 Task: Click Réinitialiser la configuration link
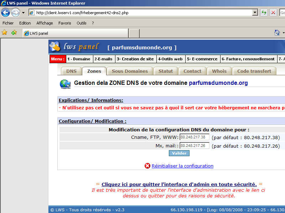(182, 166)
